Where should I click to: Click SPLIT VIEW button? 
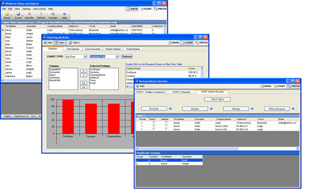click(x=217, y=99)
